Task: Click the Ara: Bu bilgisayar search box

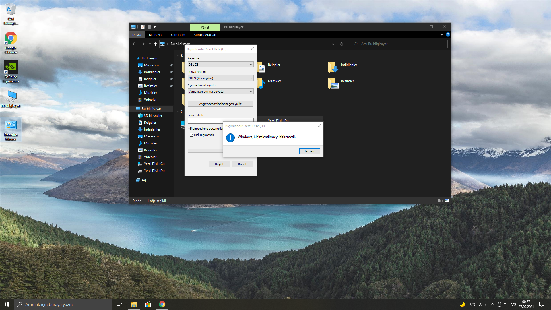Action: [399, 44]
